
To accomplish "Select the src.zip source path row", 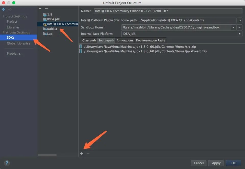I will 162,47.
